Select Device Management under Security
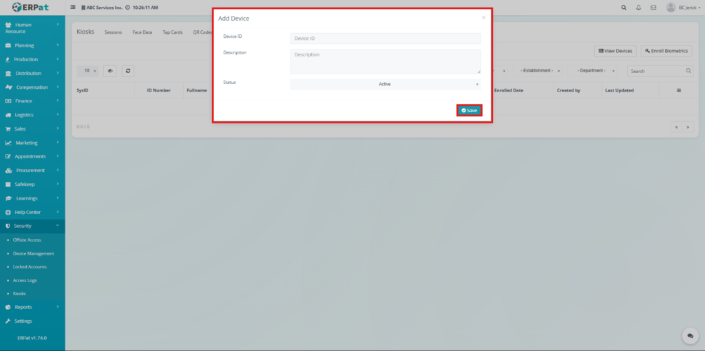Screen dimensions: 705x351 tap(33, 253)
